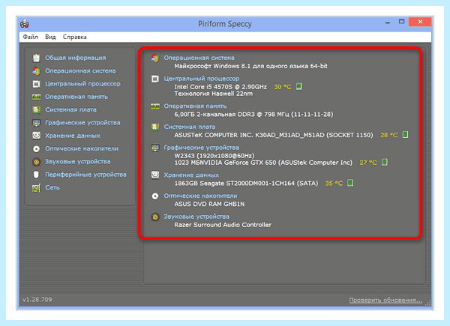450x326 pixels.
Task: Open Центральный процессор section label in sidebar
Action: pyautogui.click(x=82, y=84)
